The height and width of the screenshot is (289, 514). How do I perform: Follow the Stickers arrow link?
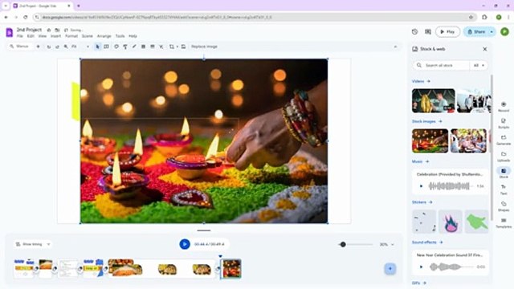[x=430, y=202]
